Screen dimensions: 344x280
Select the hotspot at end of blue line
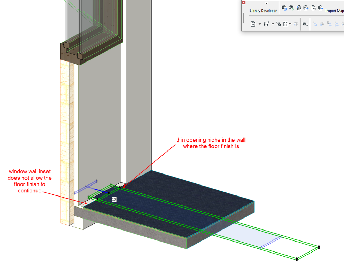click(109, 193)
